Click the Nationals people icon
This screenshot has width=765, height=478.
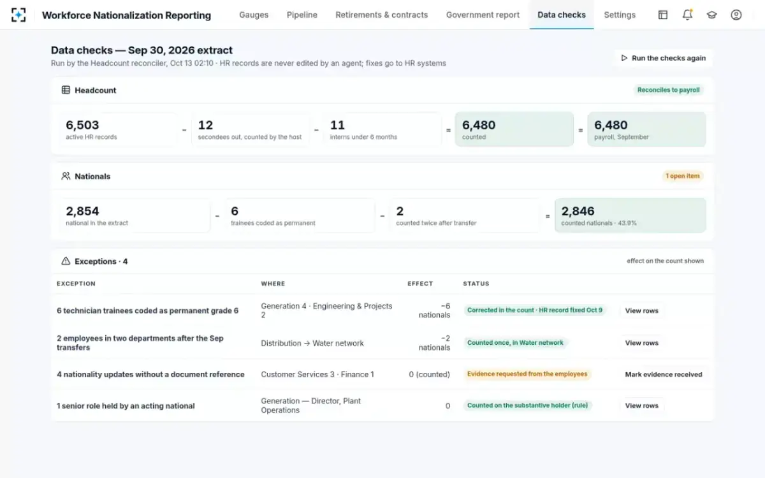coord(66,176)
